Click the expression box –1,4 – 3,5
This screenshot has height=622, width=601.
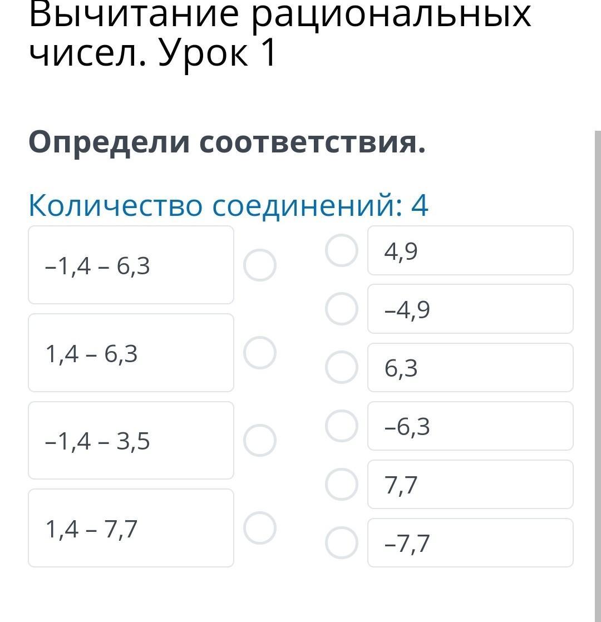pos(131,441)
